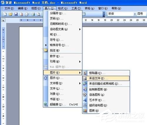Open the 工具(T) menu

[76, 9]
